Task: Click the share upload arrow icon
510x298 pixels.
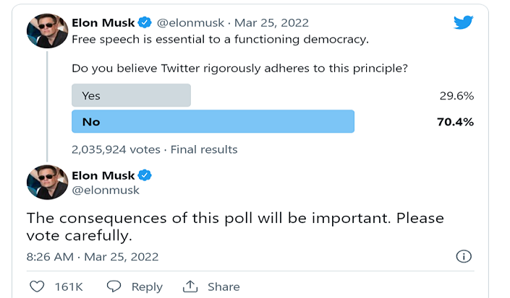Action: (x=190, y=286)
